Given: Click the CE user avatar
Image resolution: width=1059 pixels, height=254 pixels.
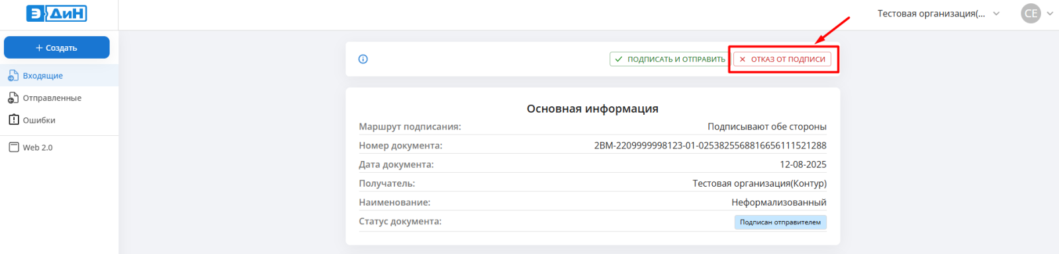Looking at the screenshot, I should (x=1031, y=13).
